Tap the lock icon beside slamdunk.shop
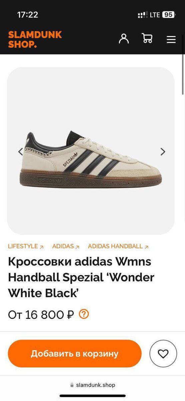Image resolution: width=185 pixels, height=401 pixels. (72, 385)
